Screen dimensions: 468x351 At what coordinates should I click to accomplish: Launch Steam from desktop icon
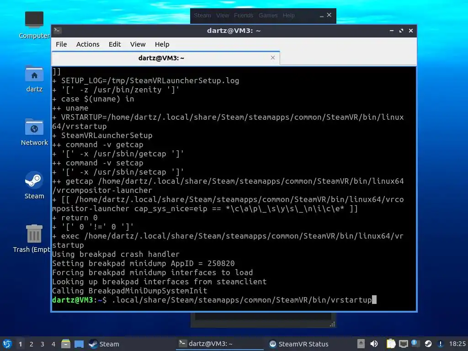[34, 185]
